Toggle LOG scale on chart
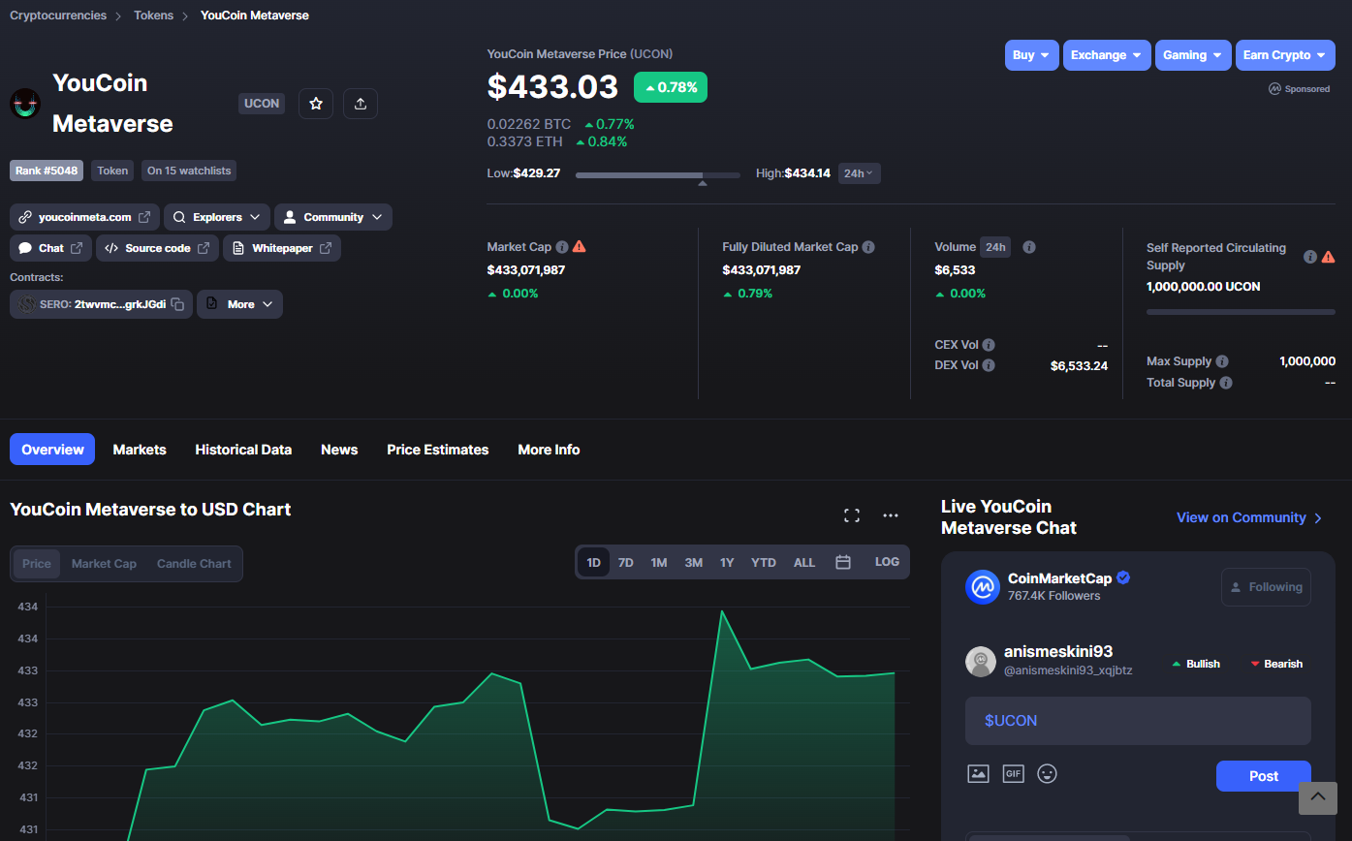Image resolution: width=1352 pixels, height=841 pixels. pyautogui.click(x=887, y=562)
